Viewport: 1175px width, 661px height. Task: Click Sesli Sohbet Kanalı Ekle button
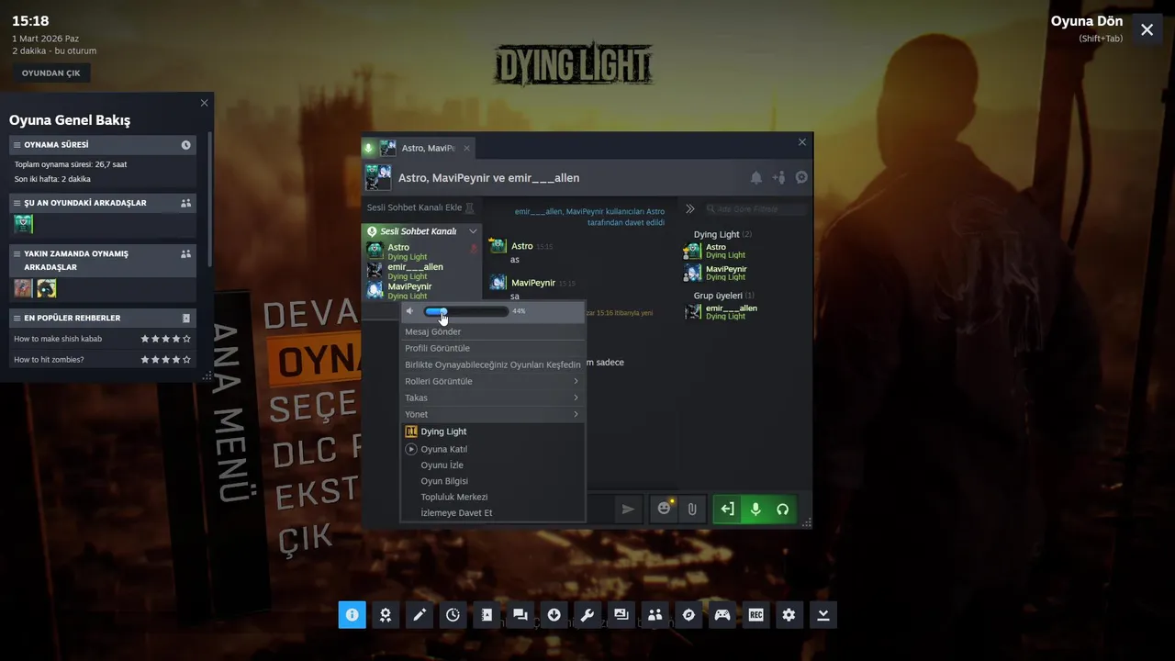click(421, 207)
